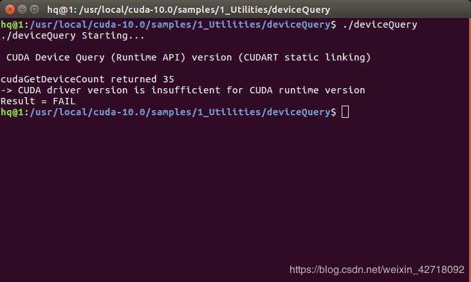Click the driver version insufficient error line

point(183,90)
